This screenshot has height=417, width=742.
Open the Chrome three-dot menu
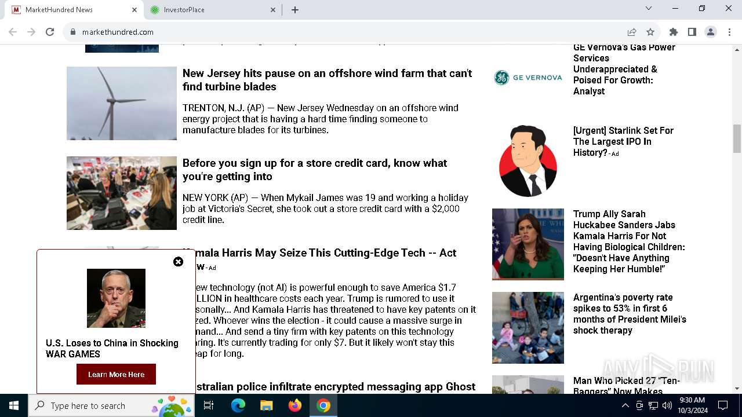coord(729,32)
